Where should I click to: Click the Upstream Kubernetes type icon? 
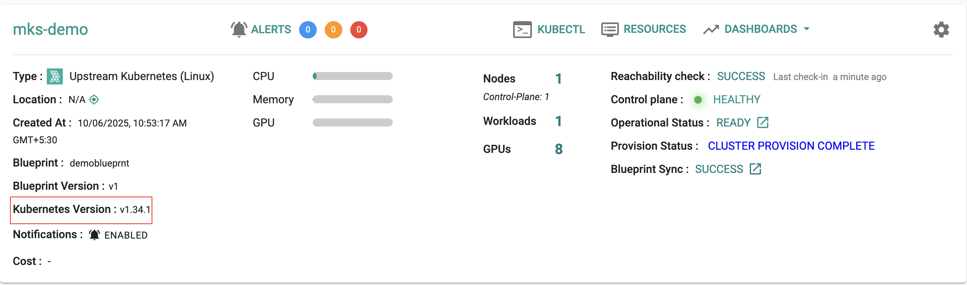click(x=55, y=76)
